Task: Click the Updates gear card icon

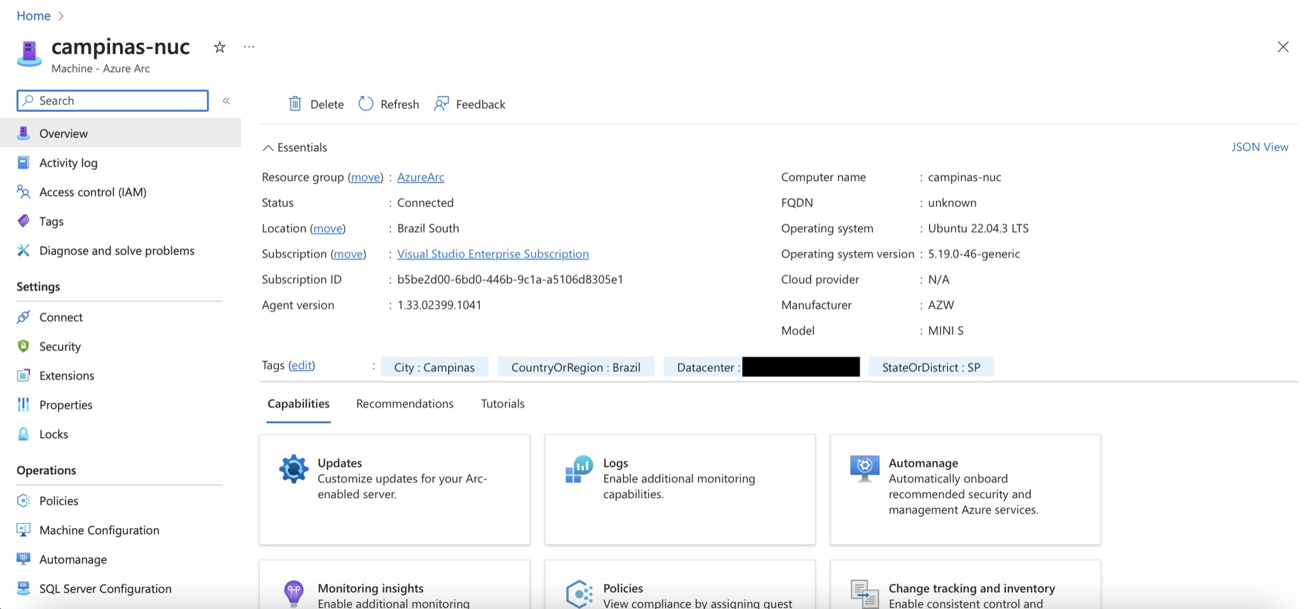Action: [294, 469]
